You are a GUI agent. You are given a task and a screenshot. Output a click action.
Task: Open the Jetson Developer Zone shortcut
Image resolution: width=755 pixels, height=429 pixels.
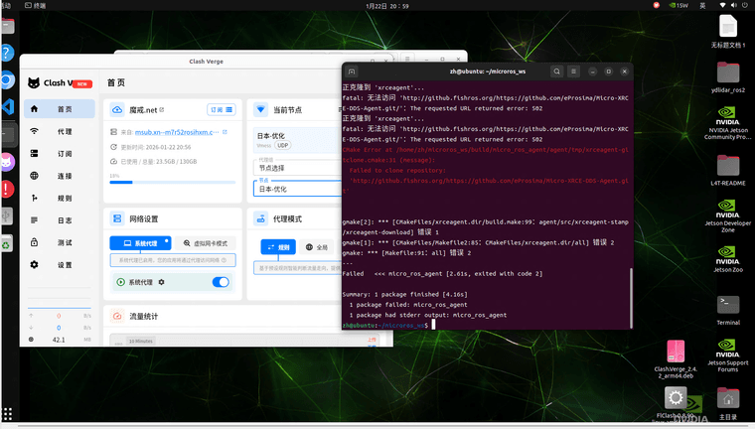point(727,216)
